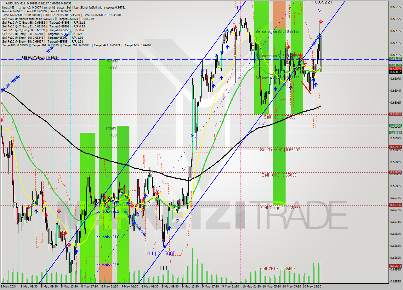Click the '8 May 2024' time axis label
Image resolution: width=403 pixels, height=290 pixels.
(9, 287)
